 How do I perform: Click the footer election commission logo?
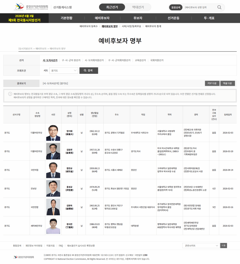[24, 257]
